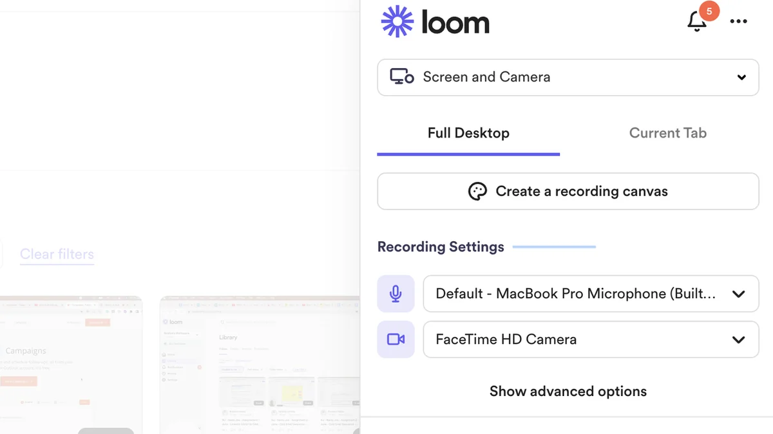Open the MacBook Pro Microphone dropdown
This screenshot has width=773, height=434.
coord(738,294)
